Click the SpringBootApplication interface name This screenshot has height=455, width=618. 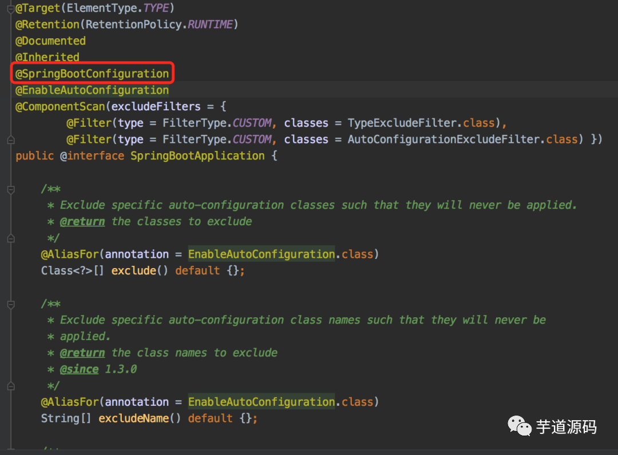pos(197,156)
